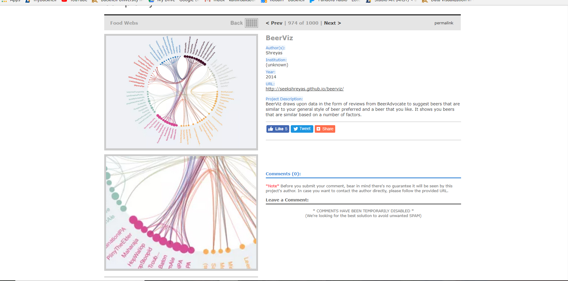568x281 pixels.
Task: Open the YouTube bookmark icon
Action: coord(64,1)
